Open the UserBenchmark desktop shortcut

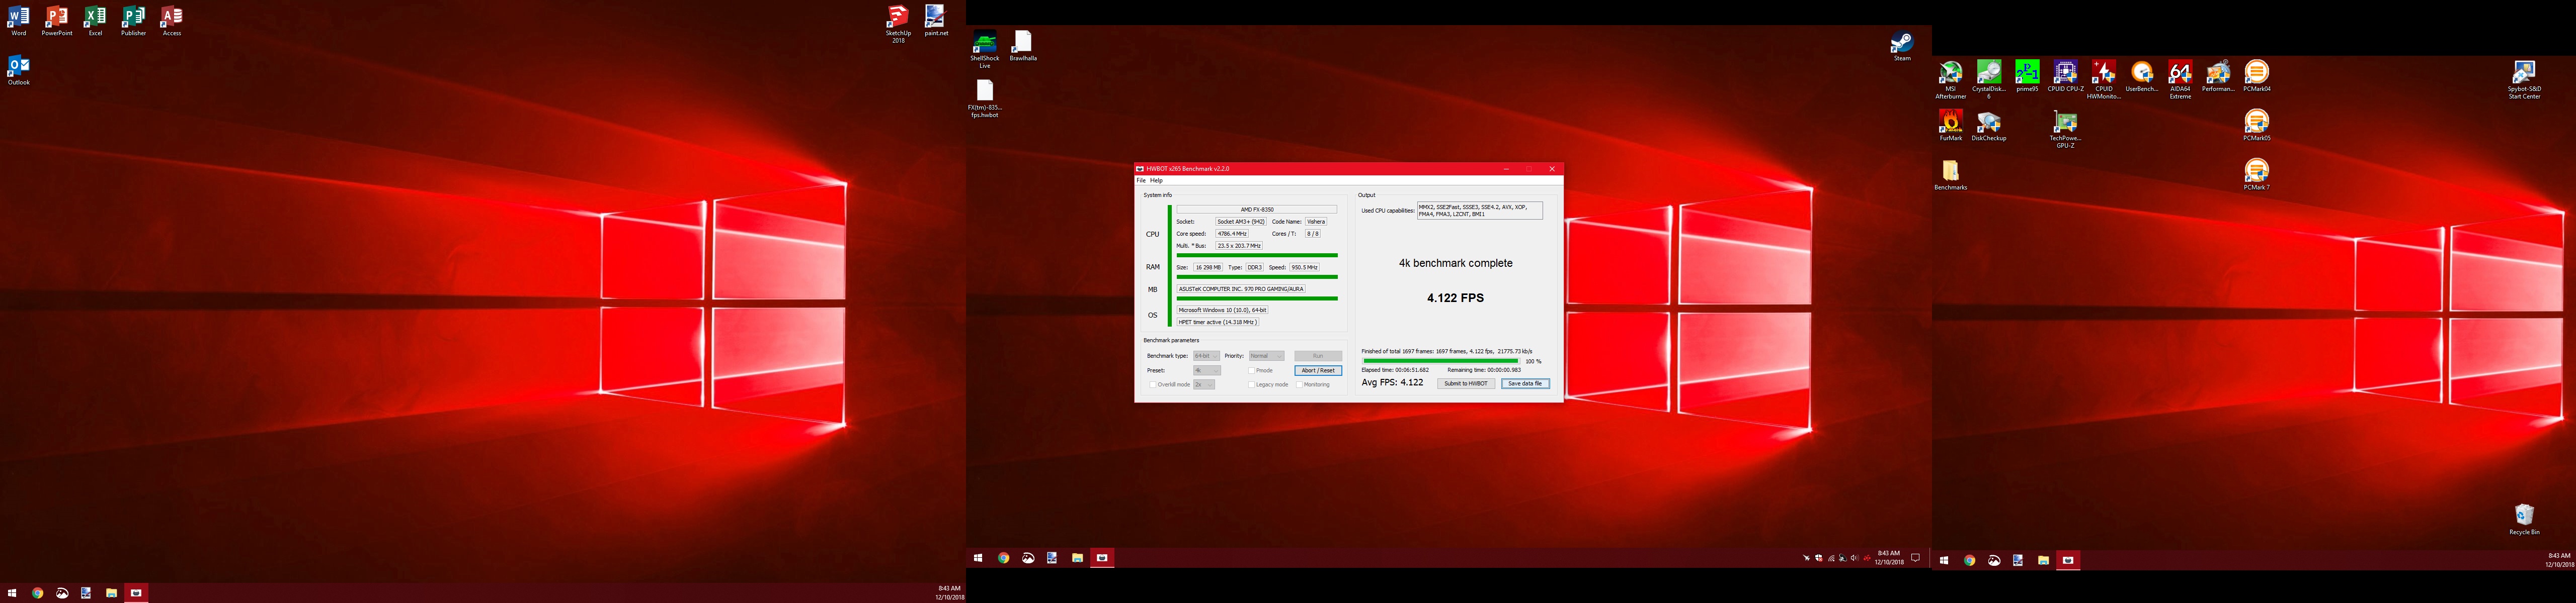(2141, 76)
